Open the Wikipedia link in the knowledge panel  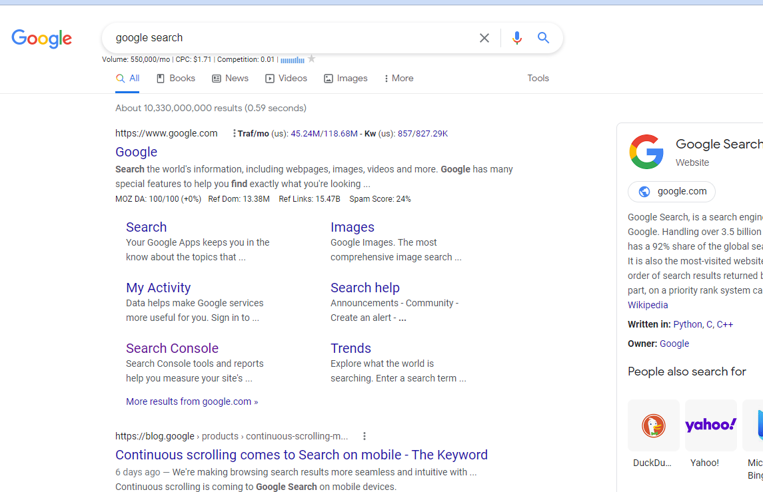[x=647, y=304]
